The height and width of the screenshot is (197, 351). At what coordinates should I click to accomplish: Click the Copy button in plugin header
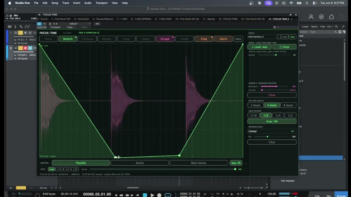[x=70, y=27]
